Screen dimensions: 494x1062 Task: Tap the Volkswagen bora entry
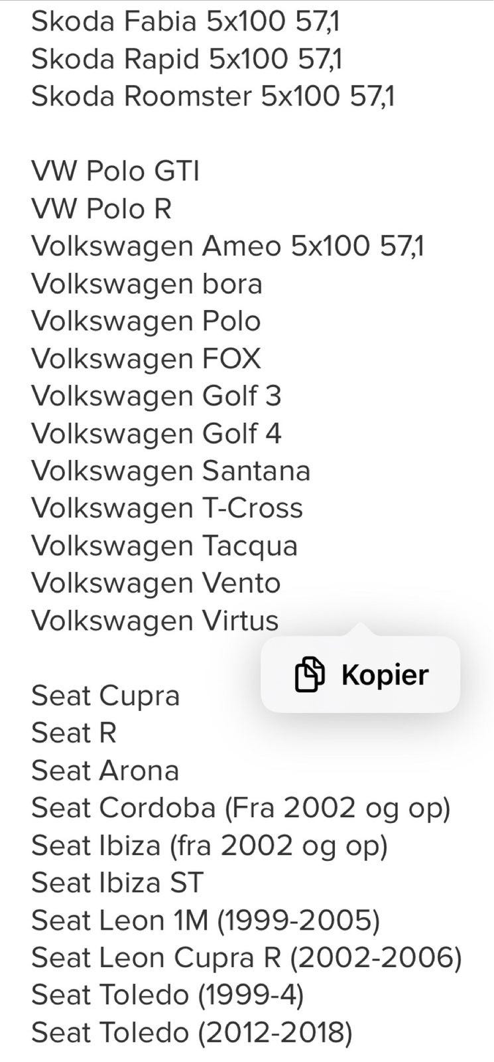147,284
